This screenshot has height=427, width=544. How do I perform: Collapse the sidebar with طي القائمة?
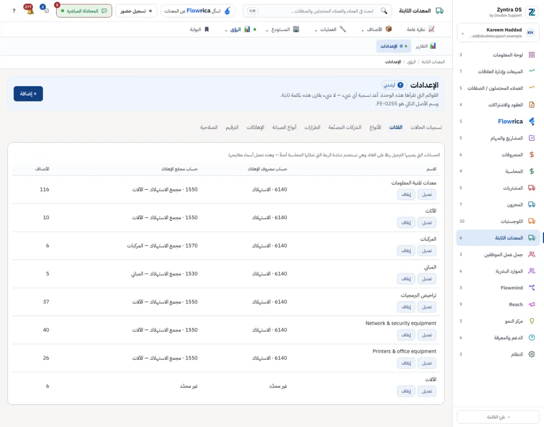(498, 417)
